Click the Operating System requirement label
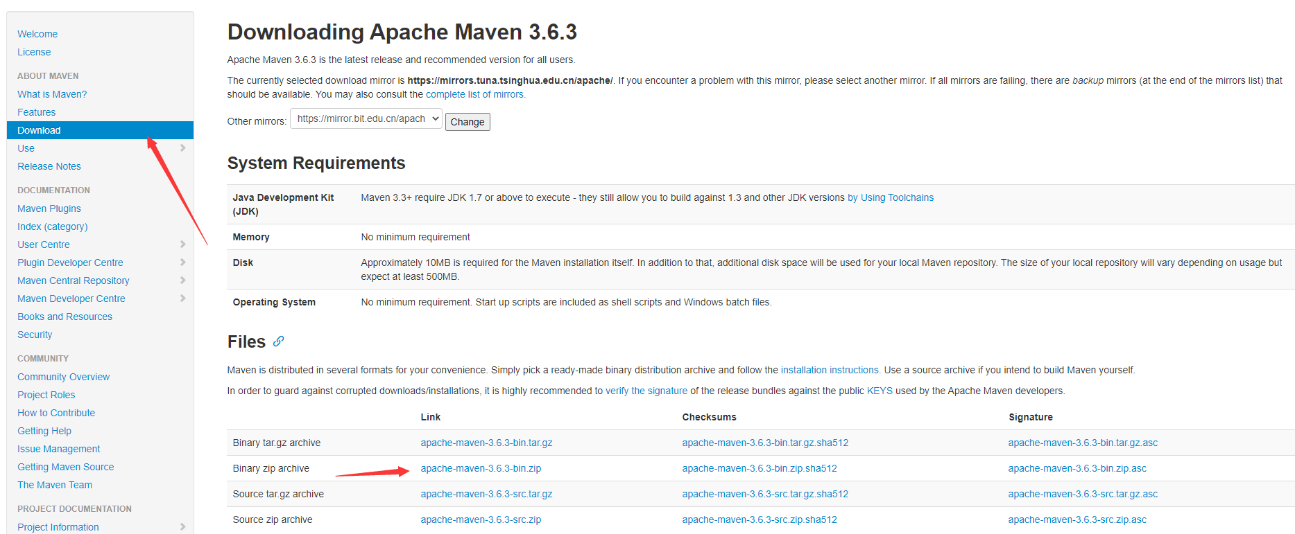The height and width of the screenshot is (534, 1295). click(274, 302)
